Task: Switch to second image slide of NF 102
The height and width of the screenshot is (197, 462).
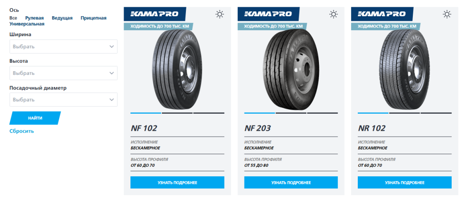Action: tap(177, 113)
